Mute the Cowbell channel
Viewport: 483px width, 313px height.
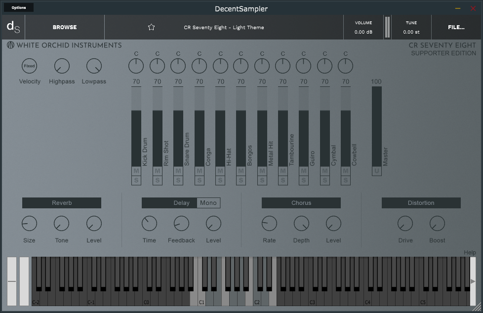346,171
